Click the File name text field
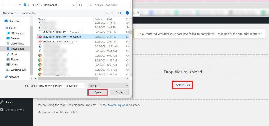Image resolution: width=269 pixels, height=126 pixels. click(60, 85)
